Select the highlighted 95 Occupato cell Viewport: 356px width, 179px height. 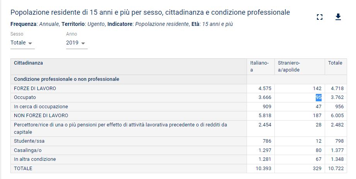(x=319, y=97)
